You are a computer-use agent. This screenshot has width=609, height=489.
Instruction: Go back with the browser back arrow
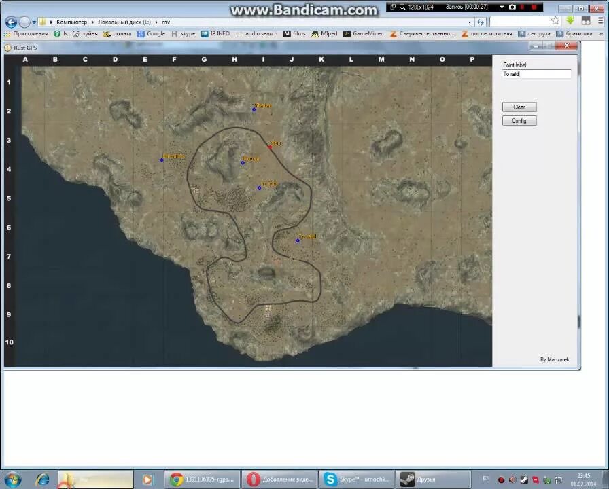[x=12, y=22]
